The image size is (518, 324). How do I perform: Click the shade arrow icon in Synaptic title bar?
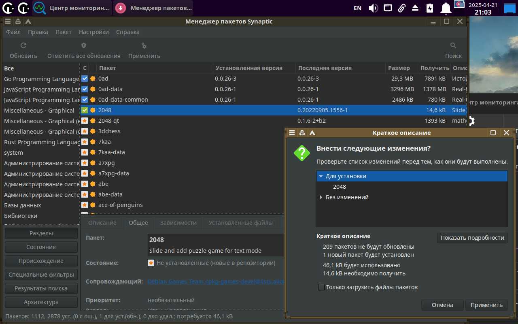[x=28, y=21]
